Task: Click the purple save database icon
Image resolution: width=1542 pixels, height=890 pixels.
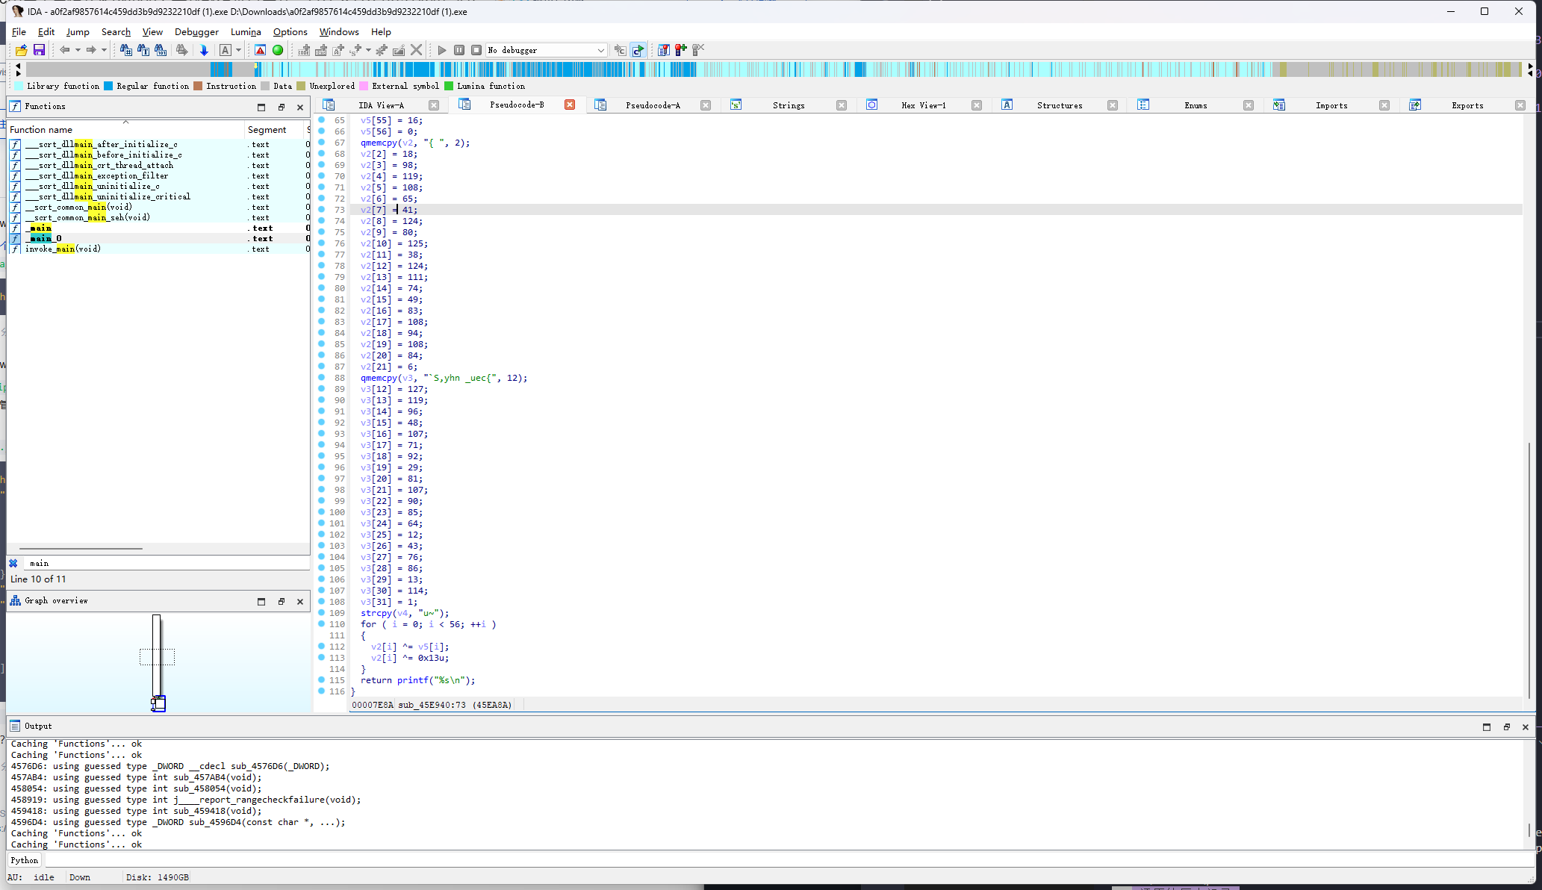Action: click(40, 50)
